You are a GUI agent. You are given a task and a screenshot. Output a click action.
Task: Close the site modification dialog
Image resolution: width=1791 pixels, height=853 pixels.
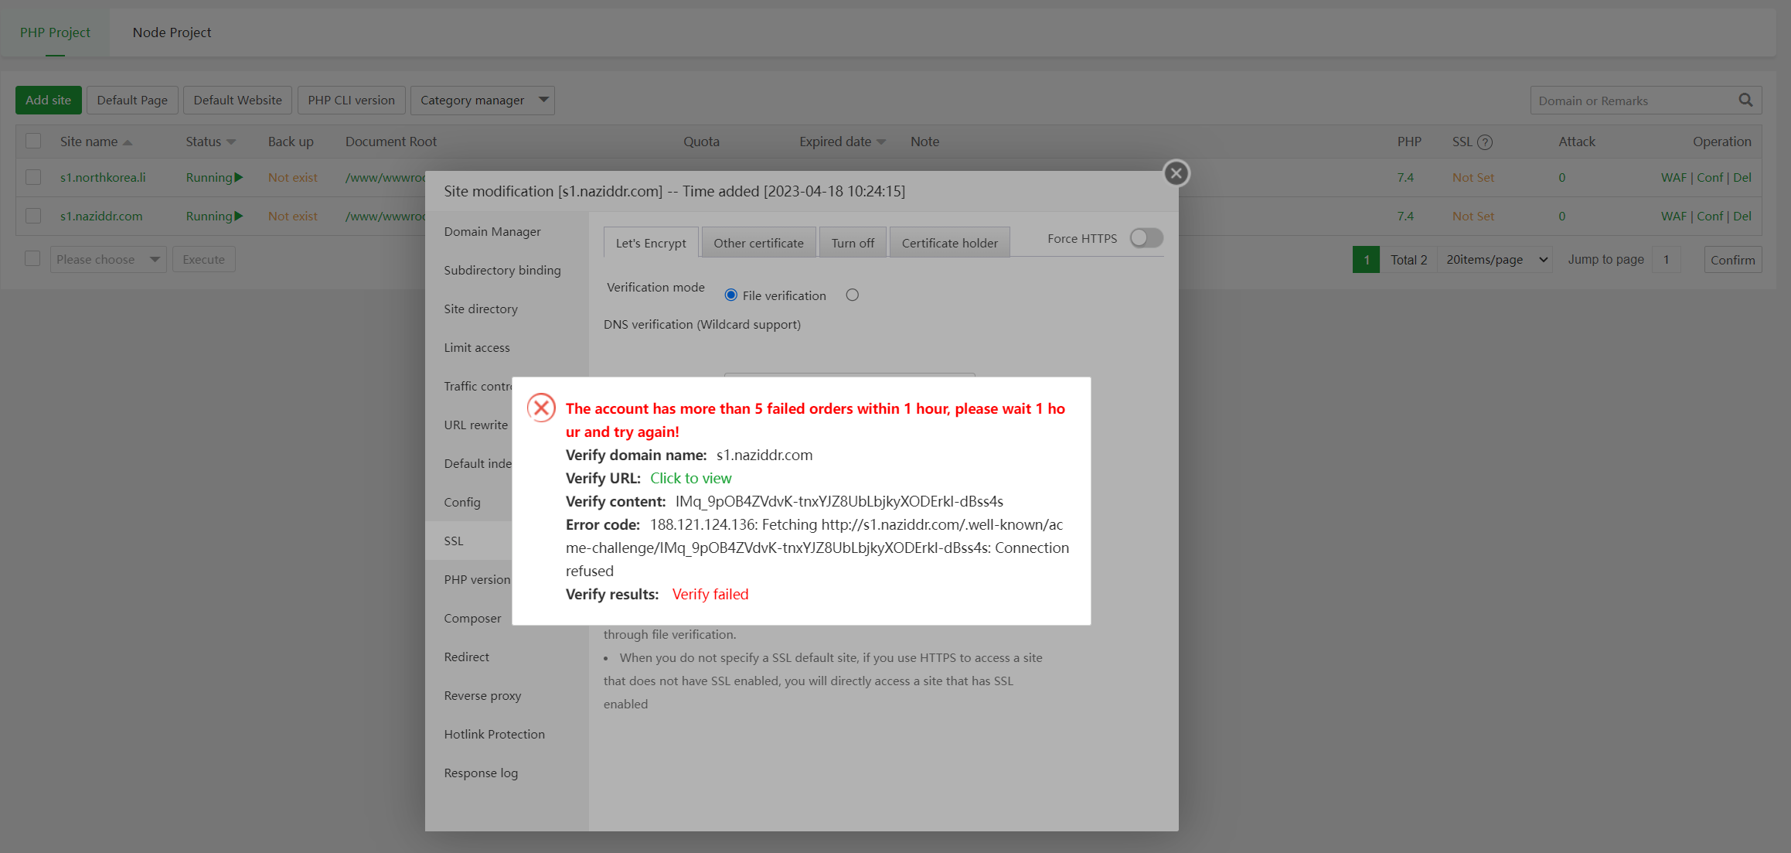(x=1176, y=173)
